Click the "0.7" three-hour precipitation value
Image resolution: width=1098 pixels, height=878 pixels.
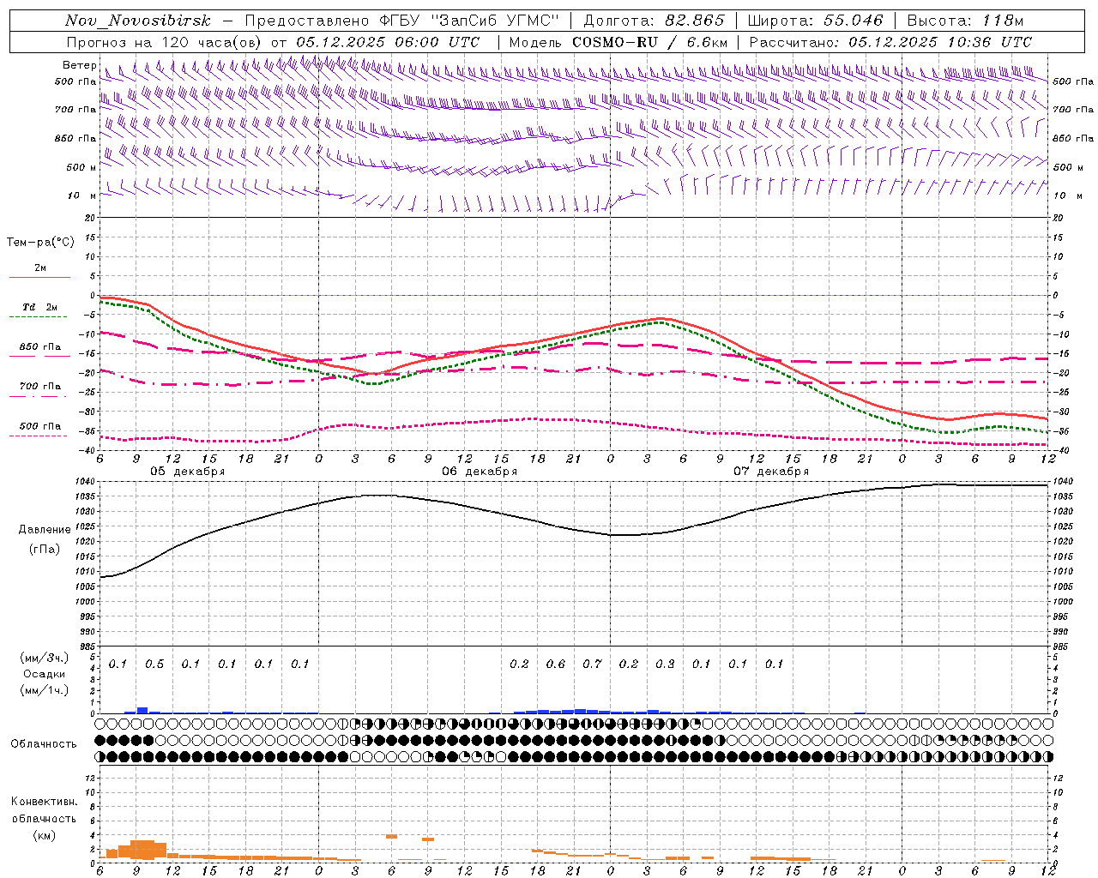pos(592,664)
